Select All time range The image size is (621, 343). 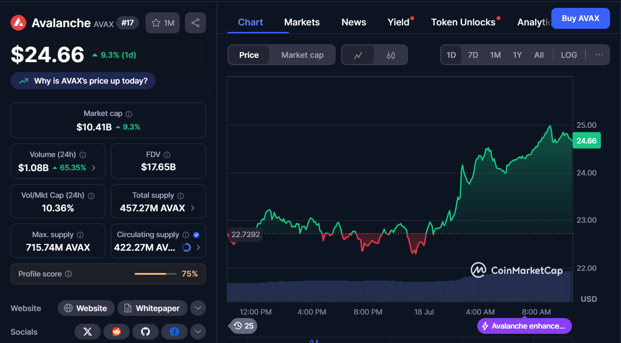tap(539, 55)
